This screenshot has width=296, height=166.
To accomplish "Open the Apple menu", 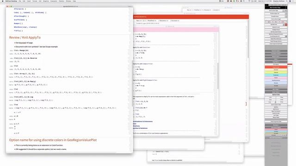I will point(3,1).
